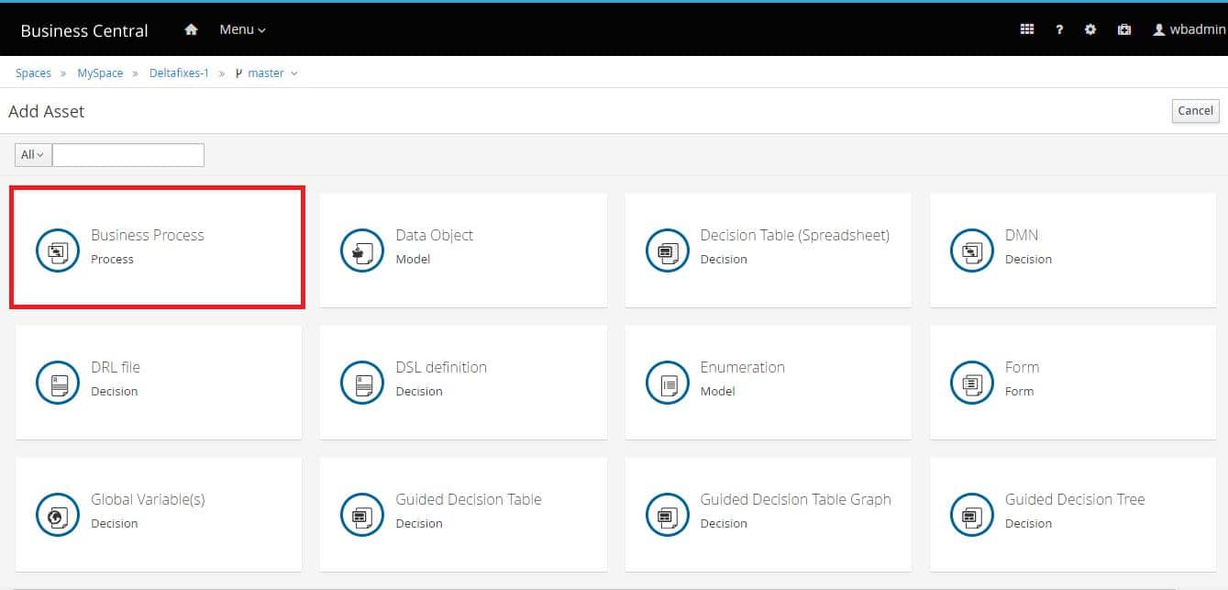Open the master branch dropdown
Screen dimensions: 1228x590
pyautogui.click(x=267, y=73)
